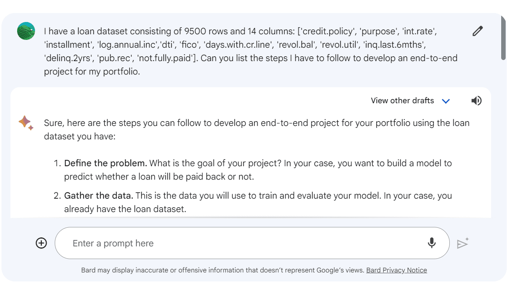Click the user's loan dataset prompt text
Viewport: 509px width, 287px height.
point(251,51)
